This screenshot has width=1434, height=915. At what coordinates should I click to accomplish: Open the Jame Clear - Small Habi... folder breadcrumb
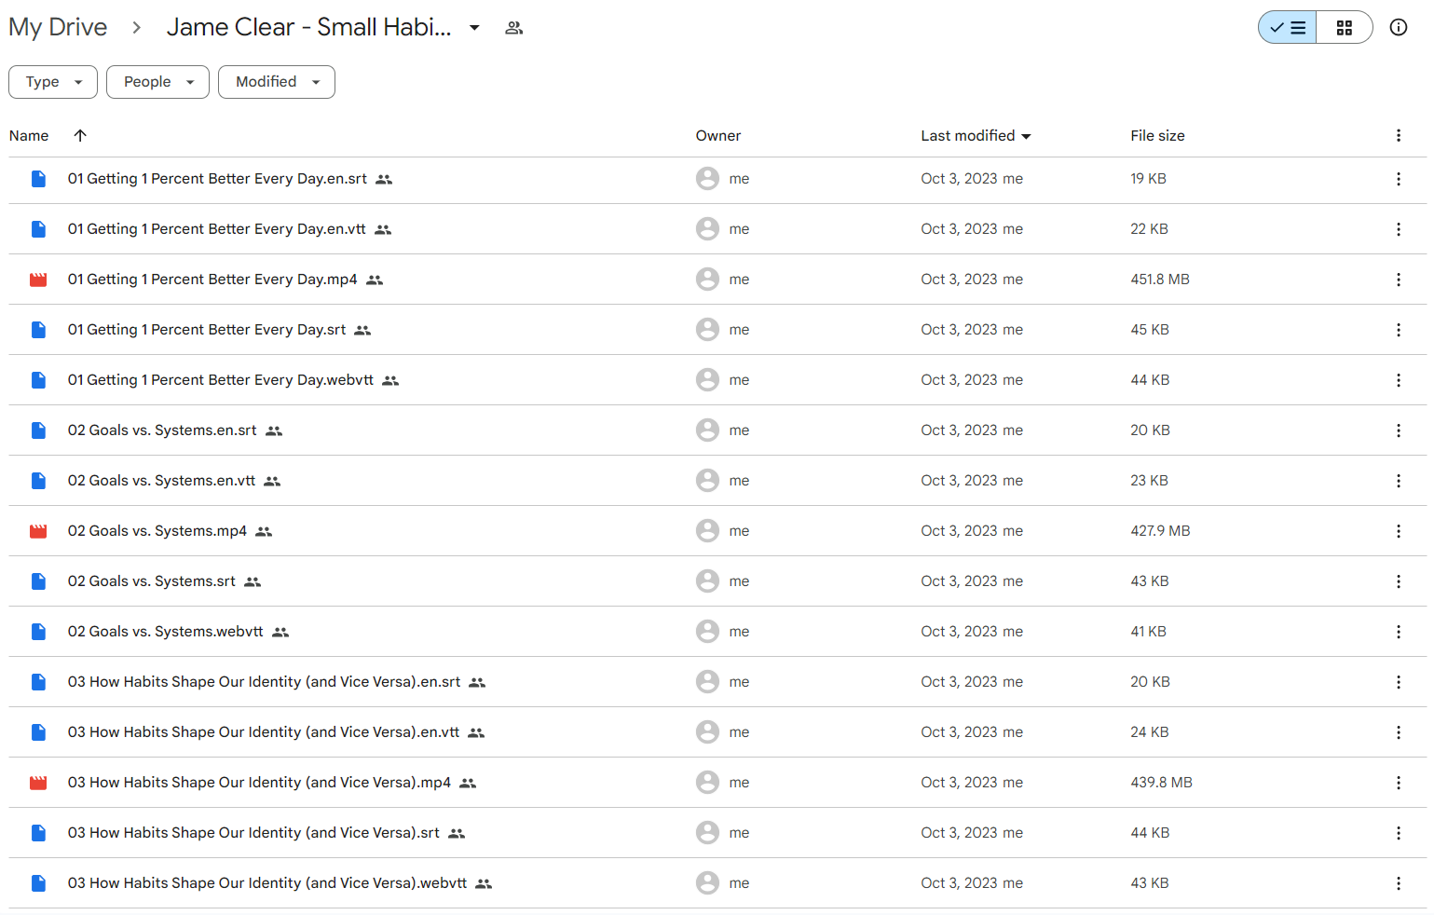[309, 28]
